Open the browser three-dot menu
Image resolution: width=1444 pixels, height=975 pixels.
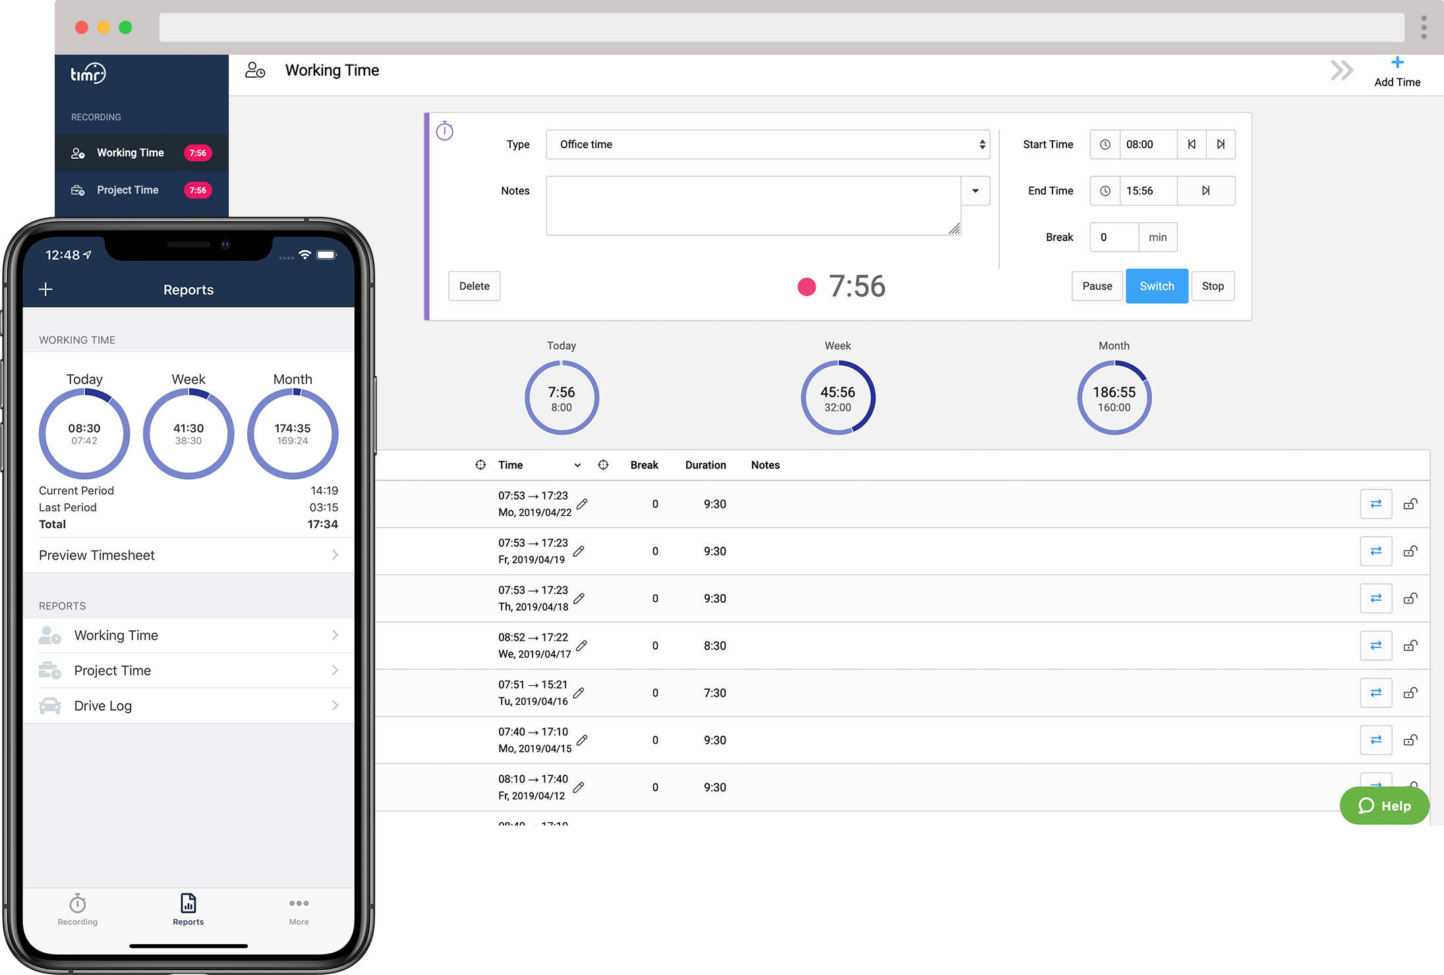(1424, 27)
